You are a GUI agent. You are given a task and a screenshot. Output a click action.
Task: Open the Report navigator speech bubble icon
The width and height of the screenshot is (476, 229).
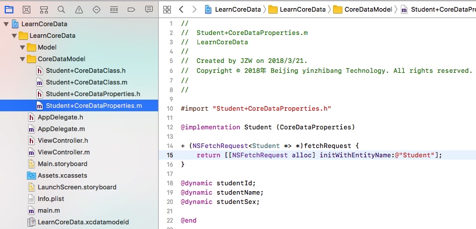tap(149, 9)
